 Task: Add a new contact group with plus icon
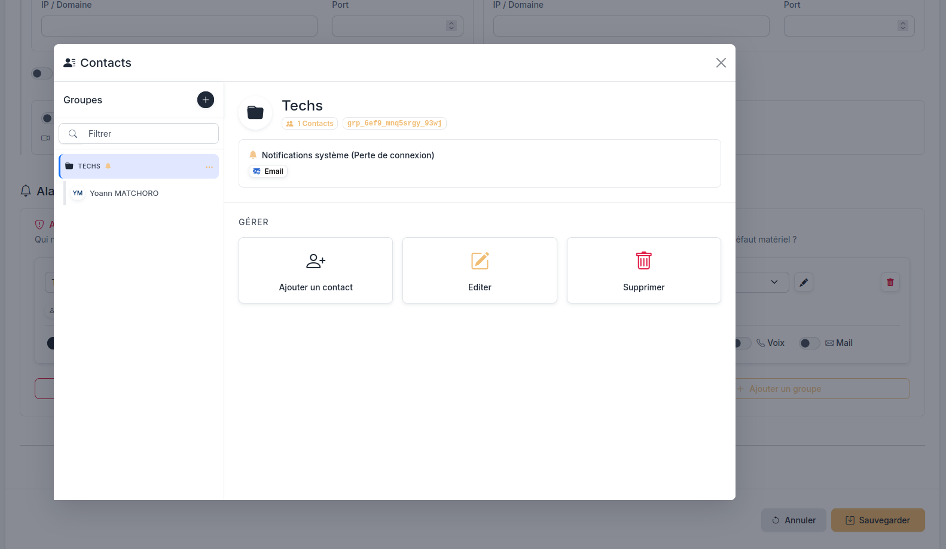point(206,100)
